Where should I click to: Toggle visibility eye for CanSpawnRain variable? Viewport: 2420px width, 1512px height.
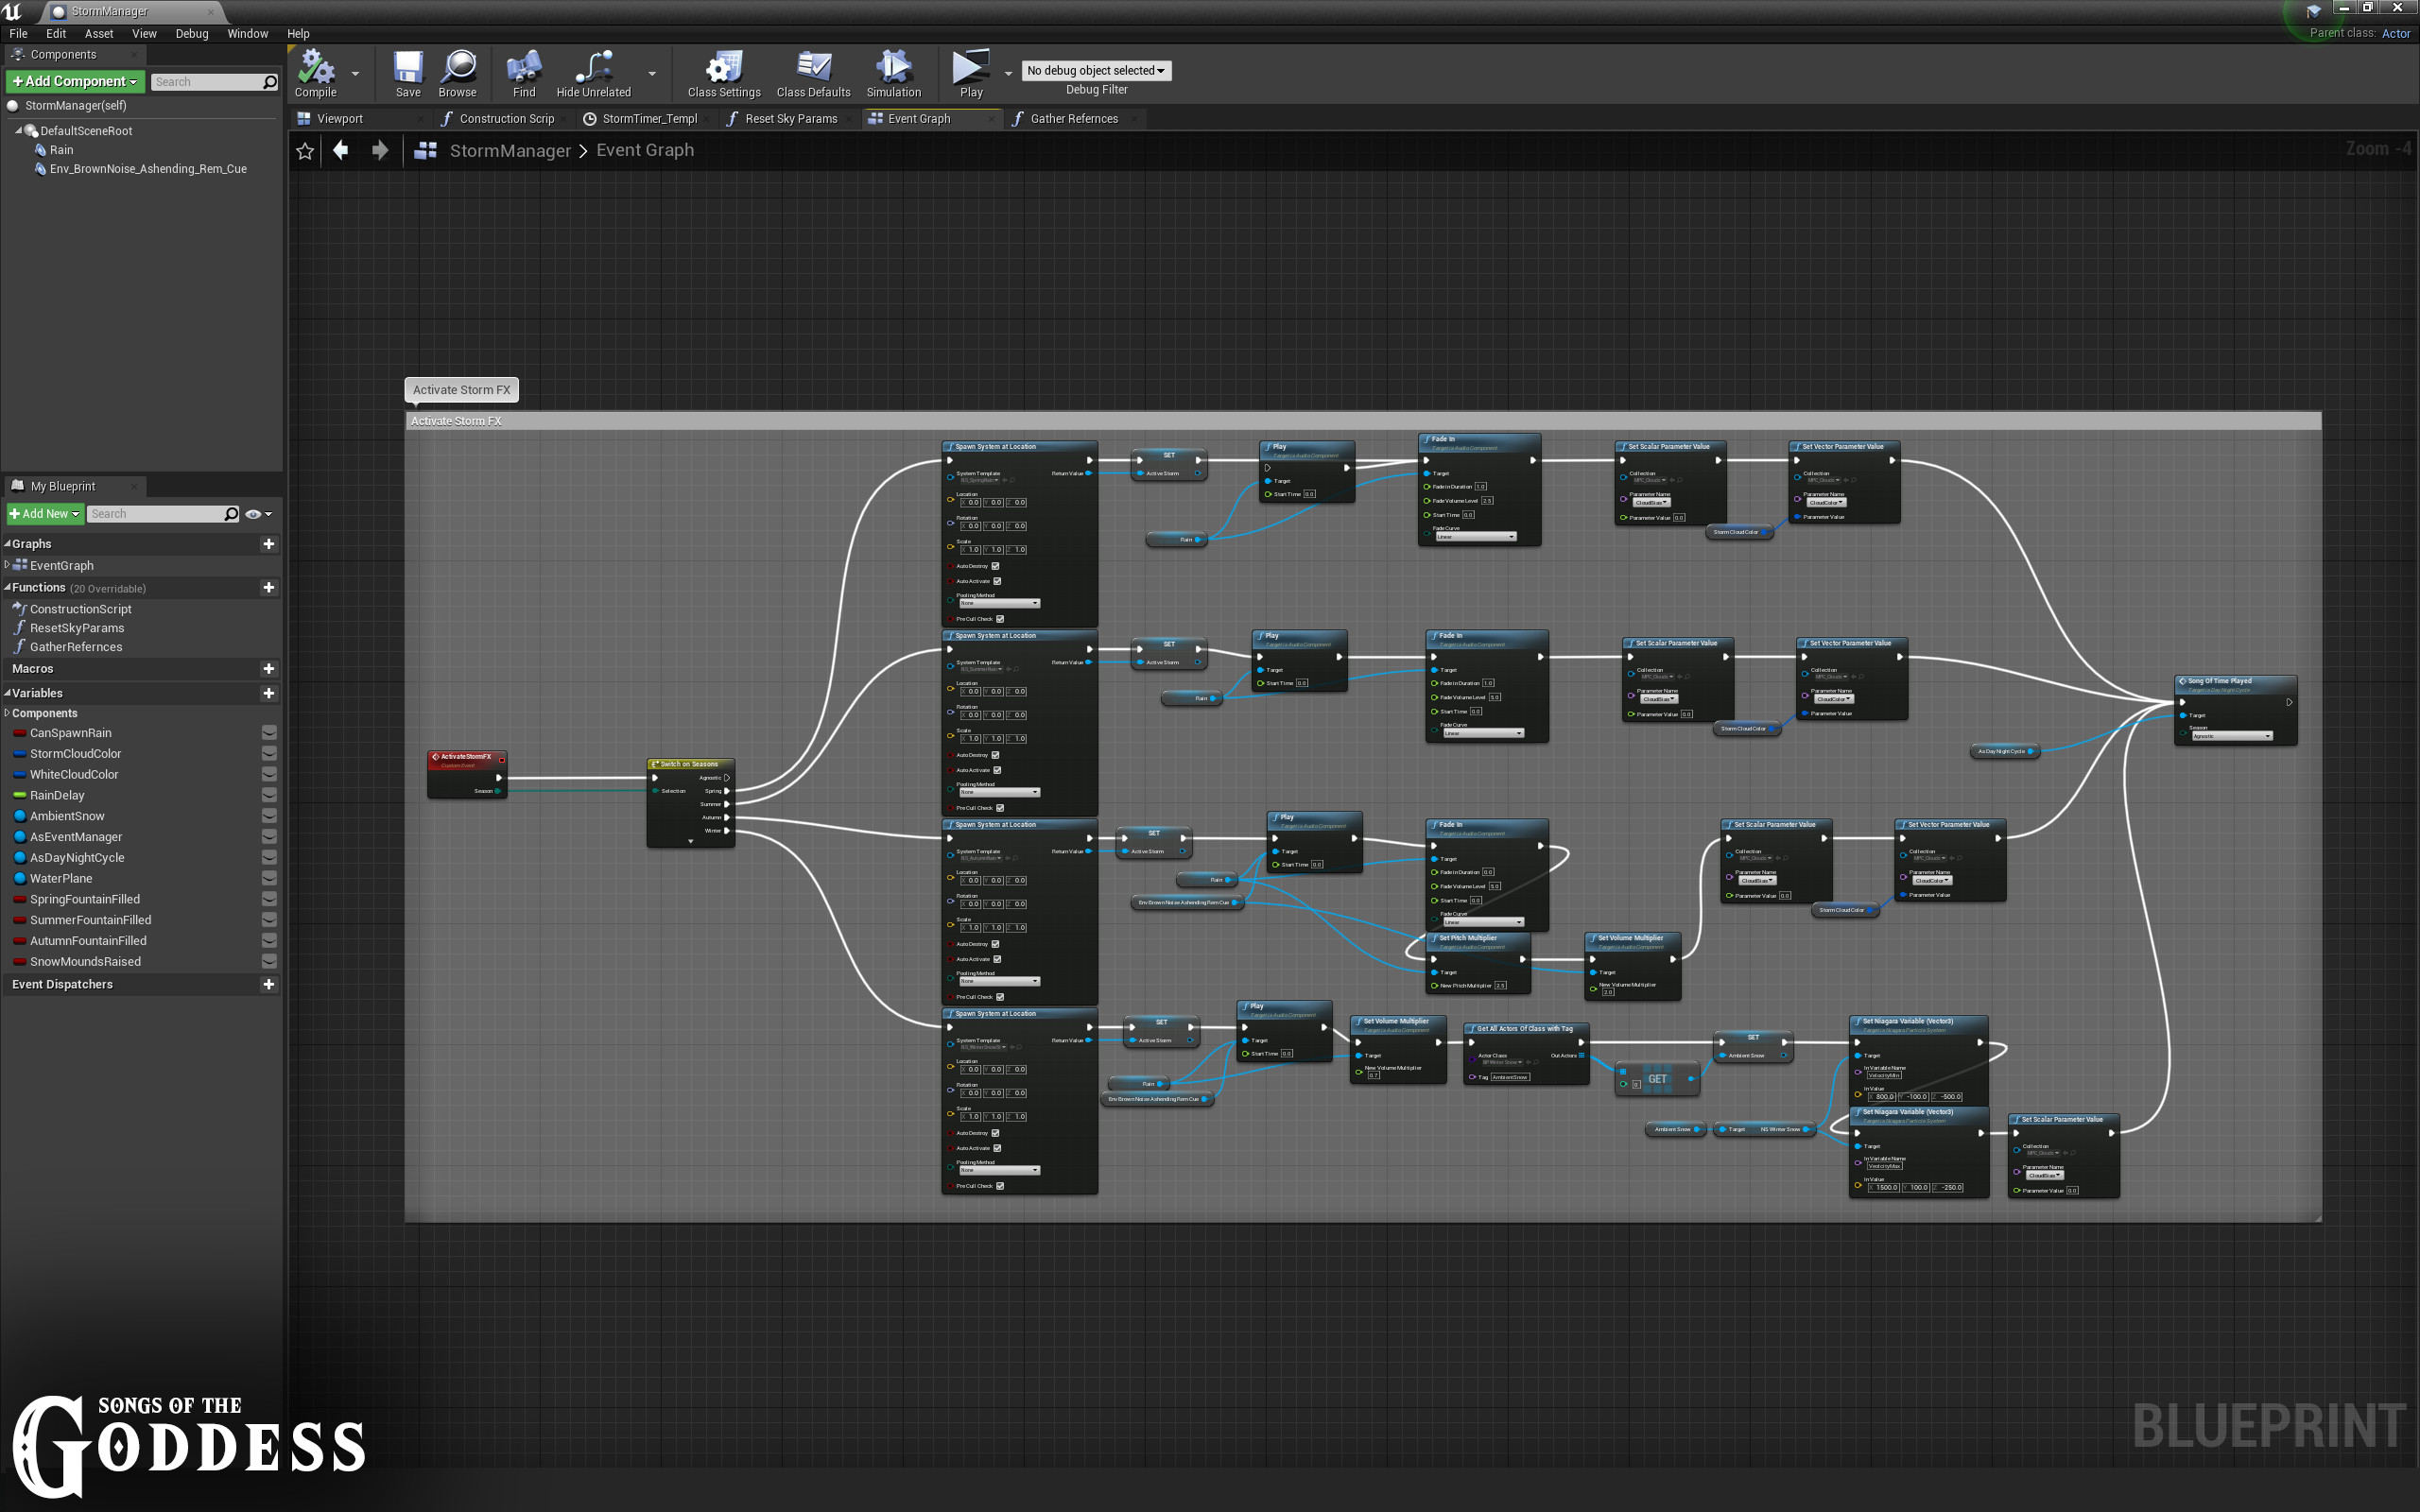pos(269,733)
